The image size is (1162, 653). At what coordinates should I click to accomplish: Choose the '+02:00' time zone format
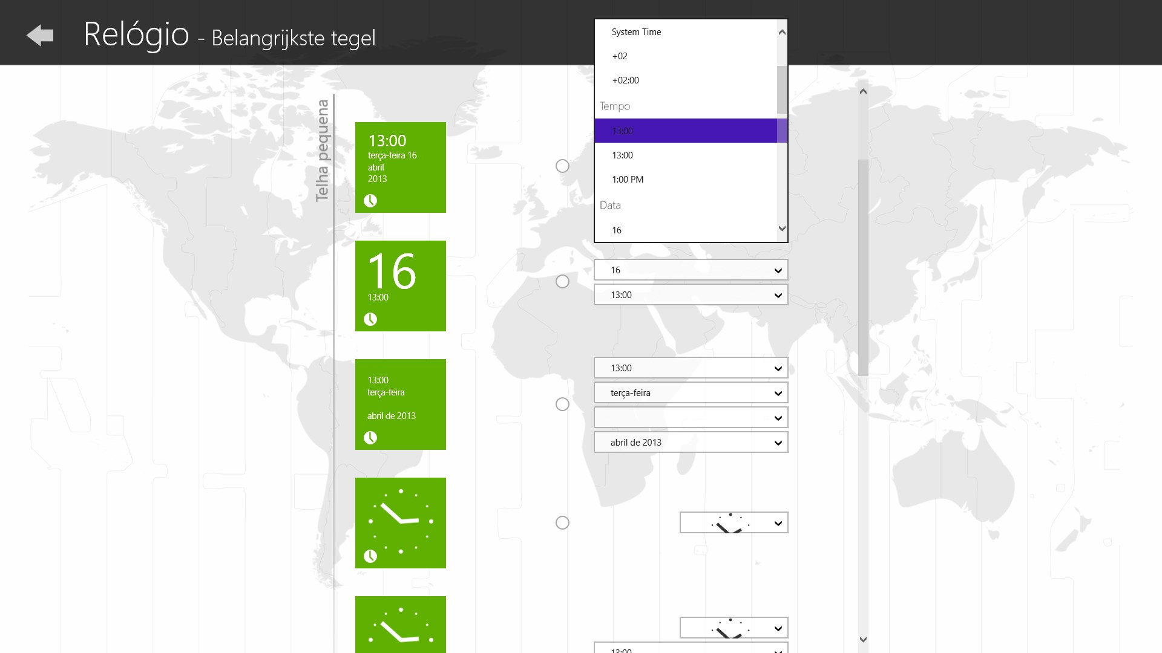point(686,80)
